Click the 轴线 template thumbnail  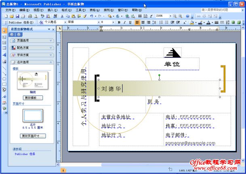(33, 81)
